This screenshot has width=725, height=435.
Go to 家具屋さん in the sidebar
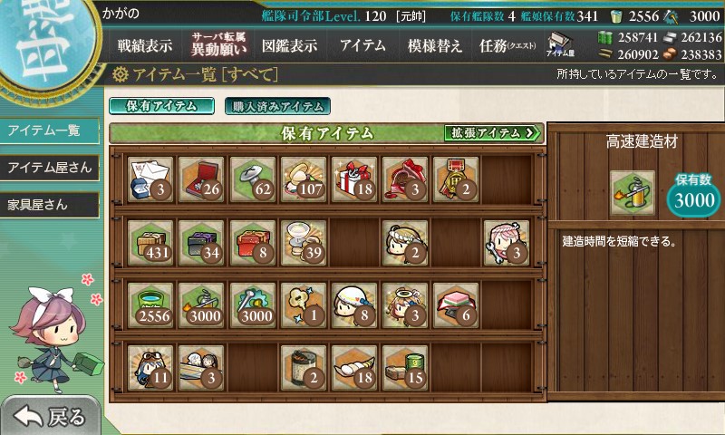tap(50, 205)
